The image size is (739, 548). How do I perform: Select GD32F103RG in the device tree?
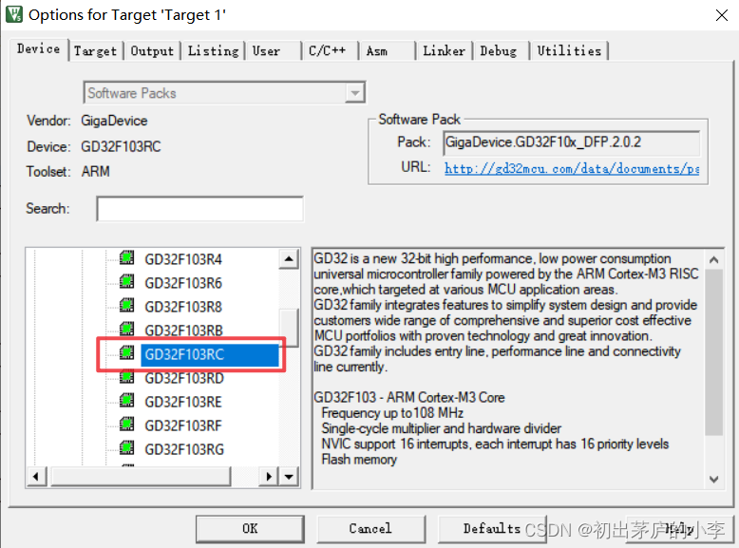184,449
